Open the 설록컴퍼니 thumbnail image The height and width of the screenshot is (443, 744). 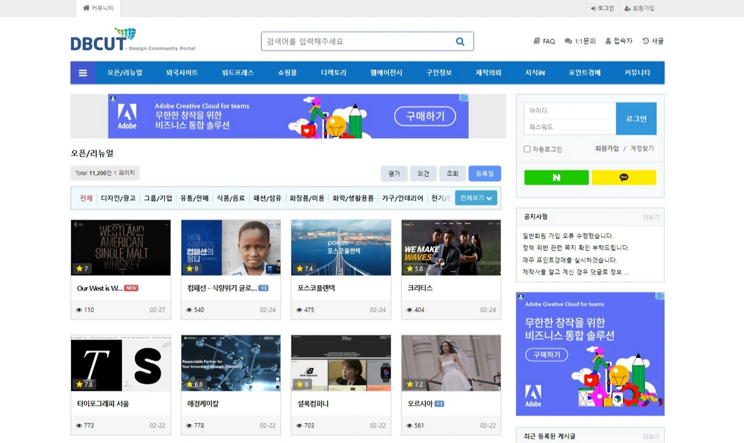coord(341,363)
